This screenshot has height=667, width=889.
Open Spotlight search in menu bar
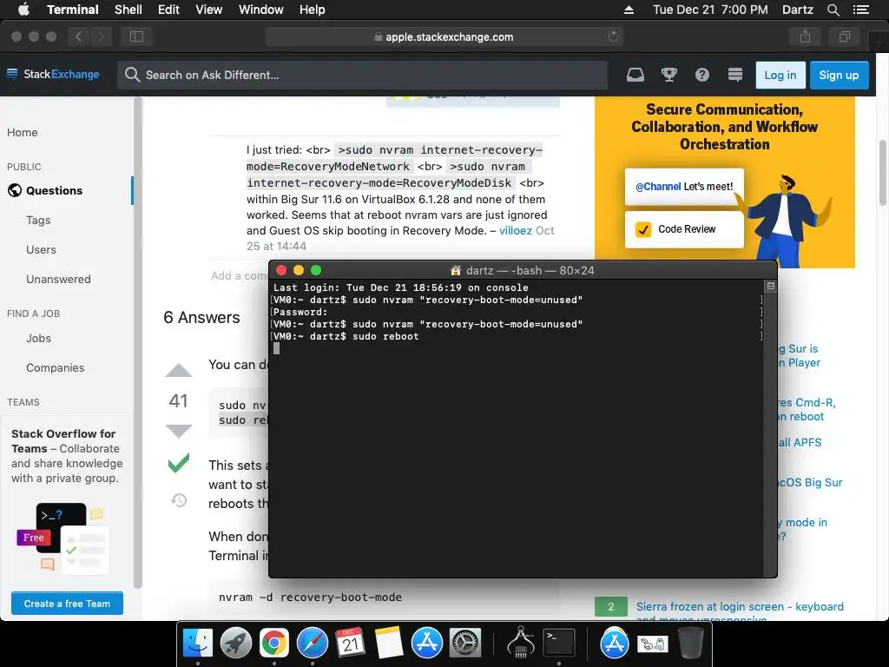pyautogui.click(x=833, y=10)
